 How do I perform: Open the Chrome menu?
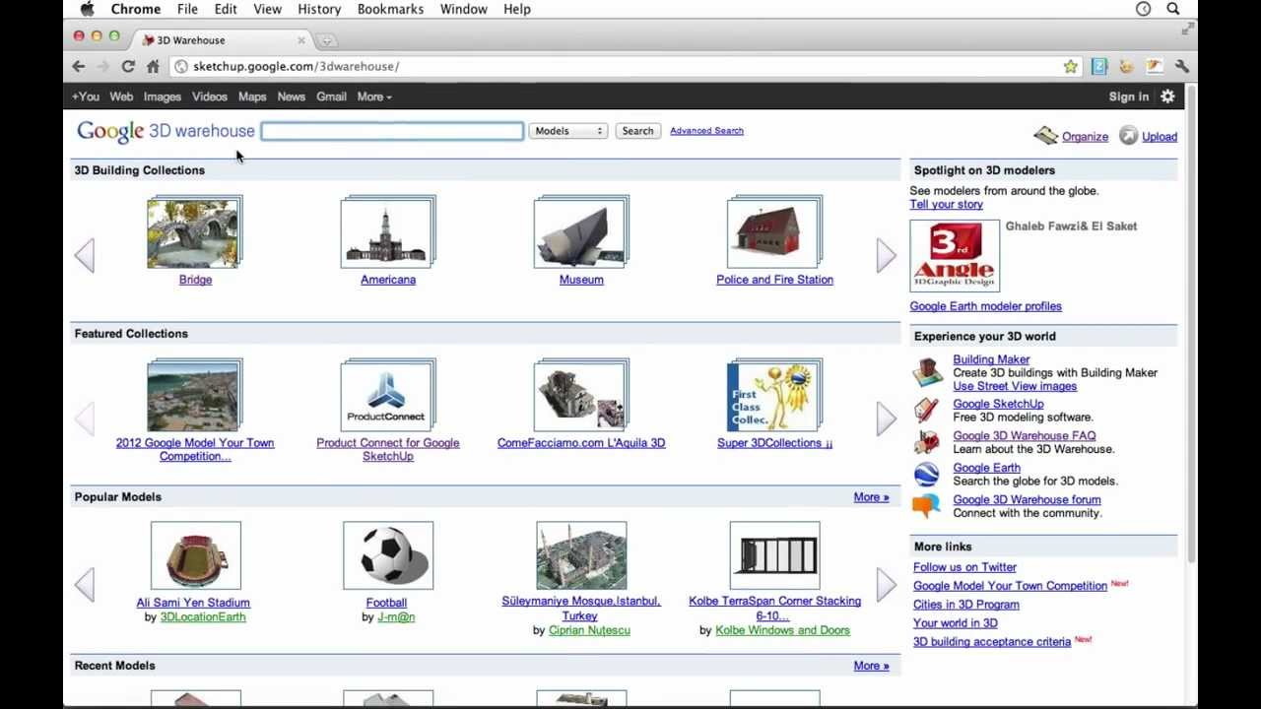pos(136,9)
